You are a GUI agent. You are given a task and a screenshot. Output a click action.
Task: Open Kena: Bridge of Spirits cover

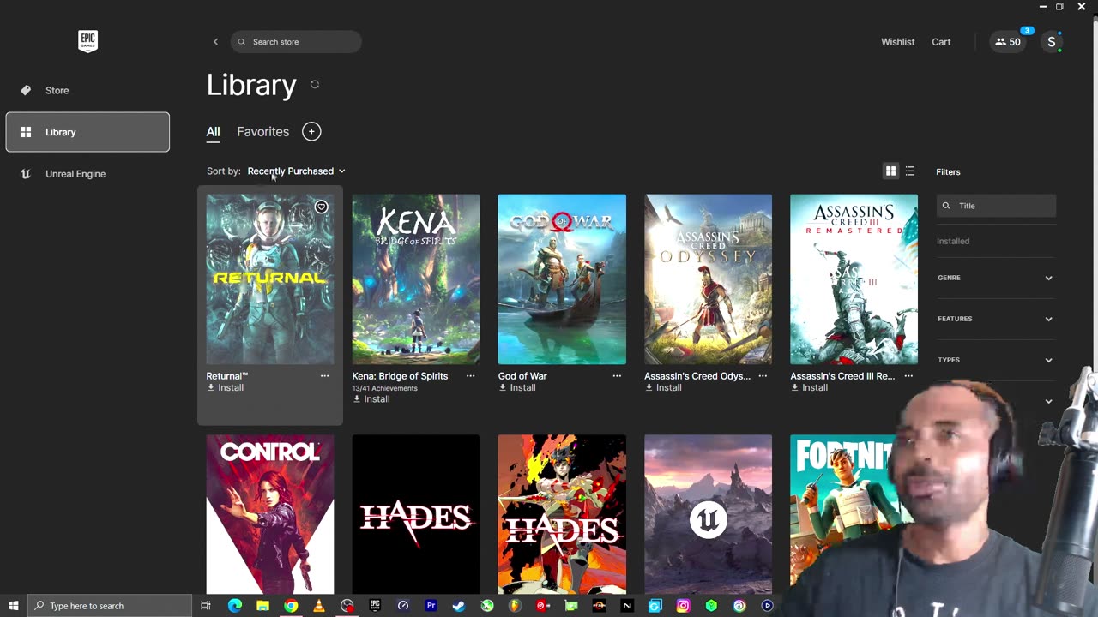[416, 279]
